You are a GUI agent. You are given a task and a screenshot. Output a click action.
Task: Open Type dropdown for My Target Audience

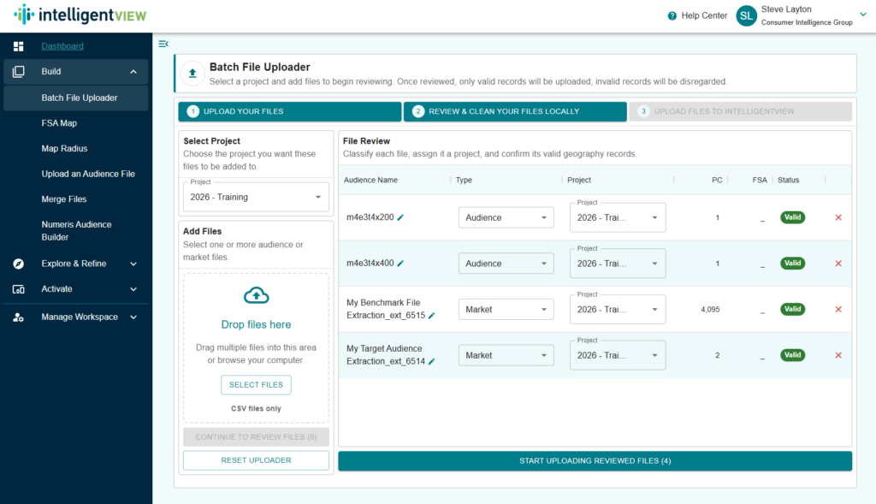click(506, 355)
